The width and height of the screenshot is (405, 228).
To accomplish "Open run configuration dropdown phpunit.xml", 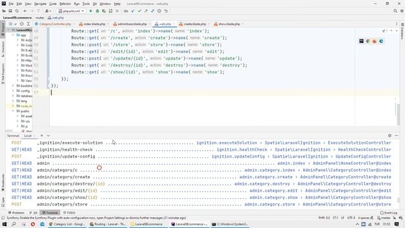I will (x=71, y=11).
